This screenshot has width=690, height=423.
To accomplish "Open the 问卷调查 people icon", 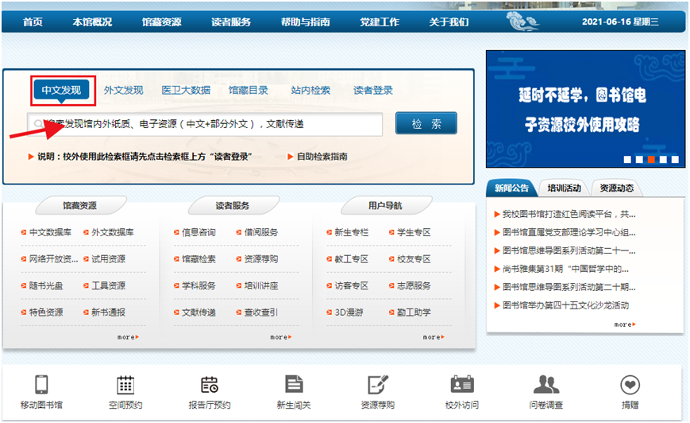I will coord(546,385).
